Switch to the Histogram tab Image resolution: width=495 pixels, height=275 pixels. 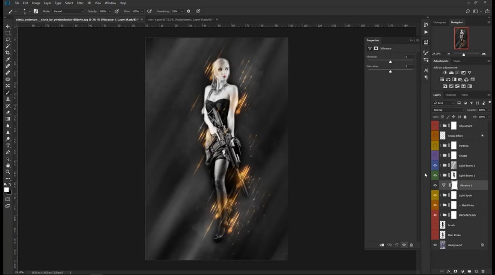pyautogui.click(x=440, y=22)
